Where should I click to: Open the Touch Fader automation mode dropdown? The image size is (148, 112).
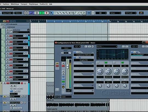click(8, 13)
